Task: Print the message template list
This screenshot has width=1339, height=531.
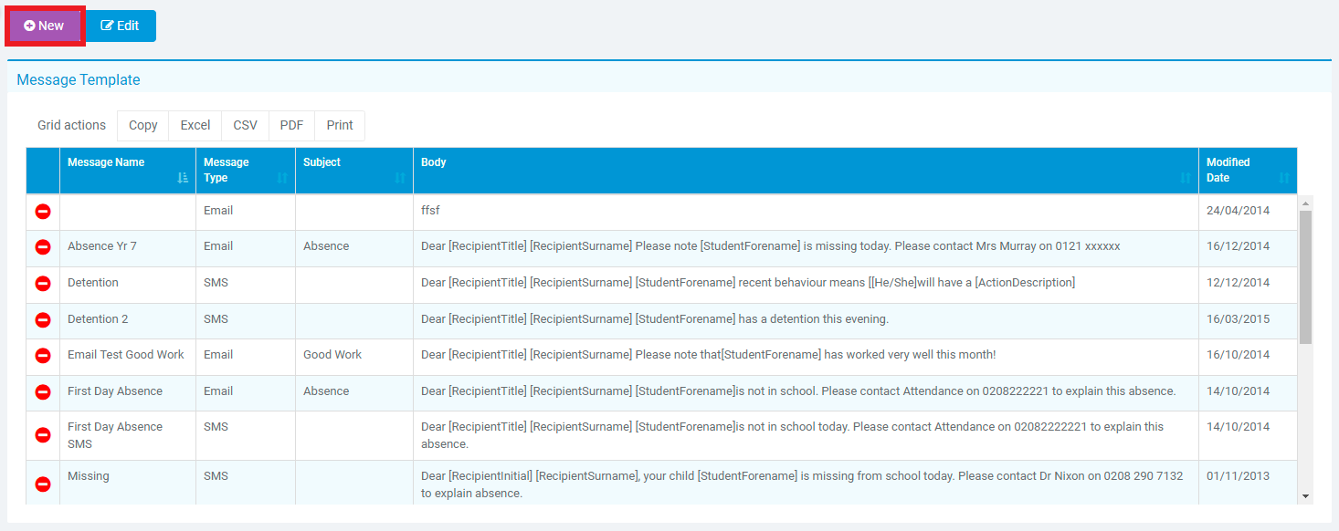Action: [x=339, y=125]
